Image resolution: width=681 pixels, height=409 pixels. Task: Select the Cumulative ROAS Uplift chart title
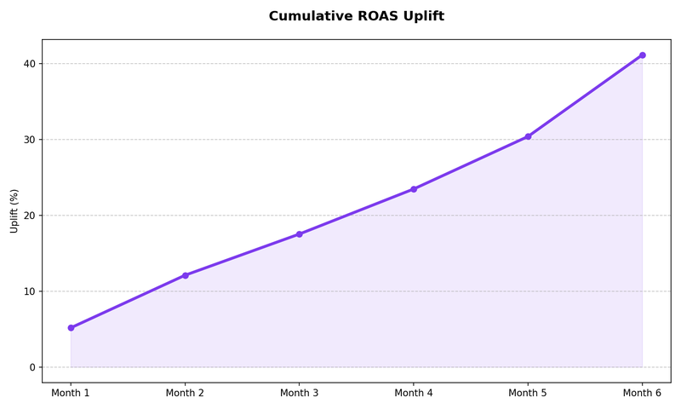[356, 16]
